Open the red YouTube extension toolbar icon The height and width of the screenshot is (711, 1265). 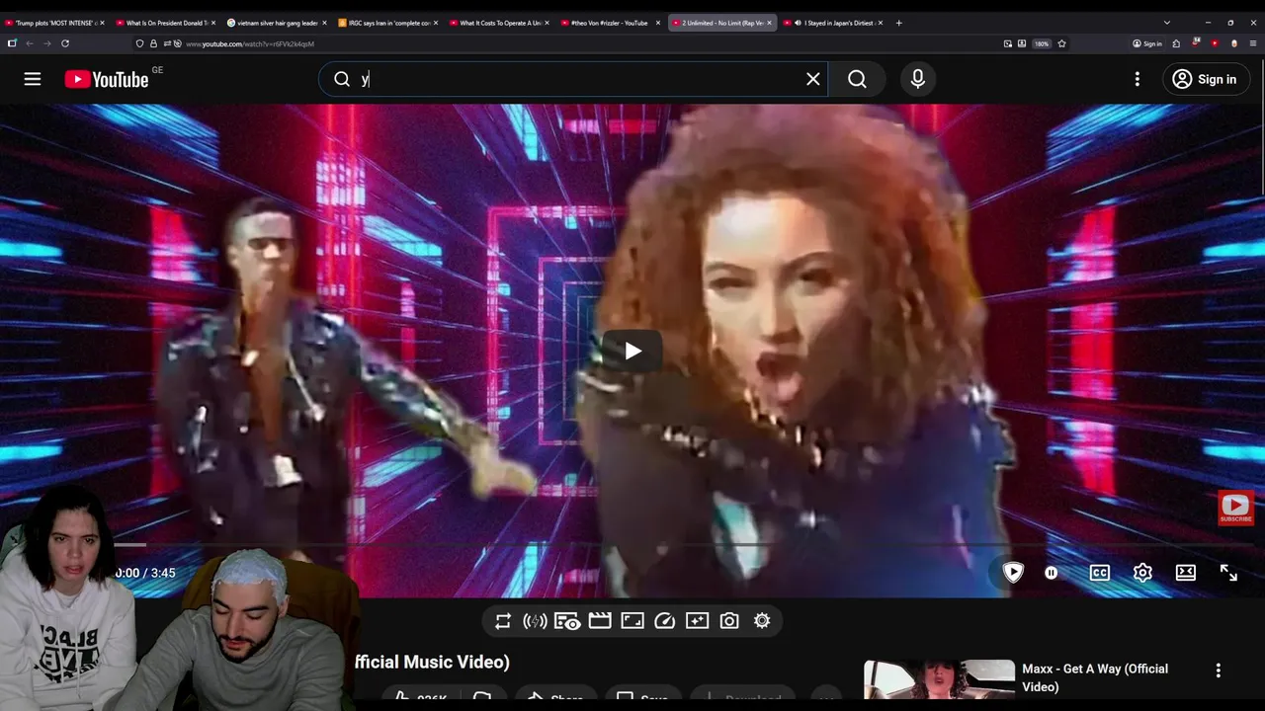click(x=1215, y=43)
